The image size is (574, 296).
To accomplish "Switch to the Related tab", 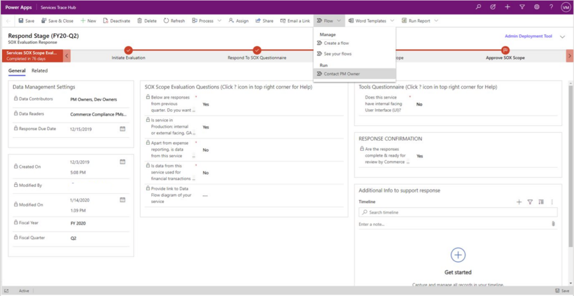I will 40,71.
